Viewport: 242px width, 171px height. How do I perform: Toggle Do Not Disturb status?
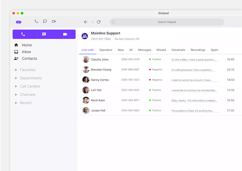[x=127, y=39]
